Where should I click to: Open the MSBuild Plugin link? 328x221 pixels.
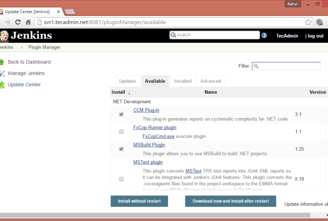(x=149, y=145)
